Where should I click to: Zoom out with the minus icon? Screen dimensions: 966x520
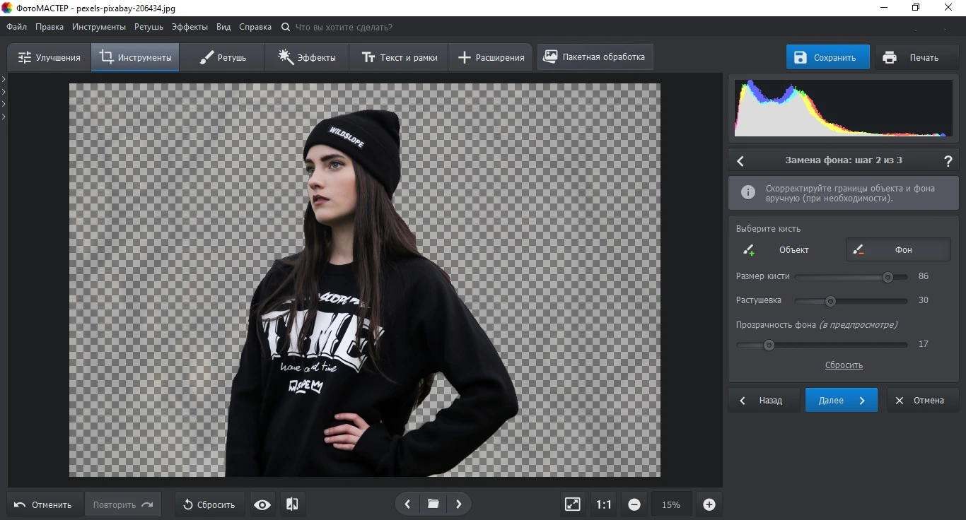coord(634,504)
